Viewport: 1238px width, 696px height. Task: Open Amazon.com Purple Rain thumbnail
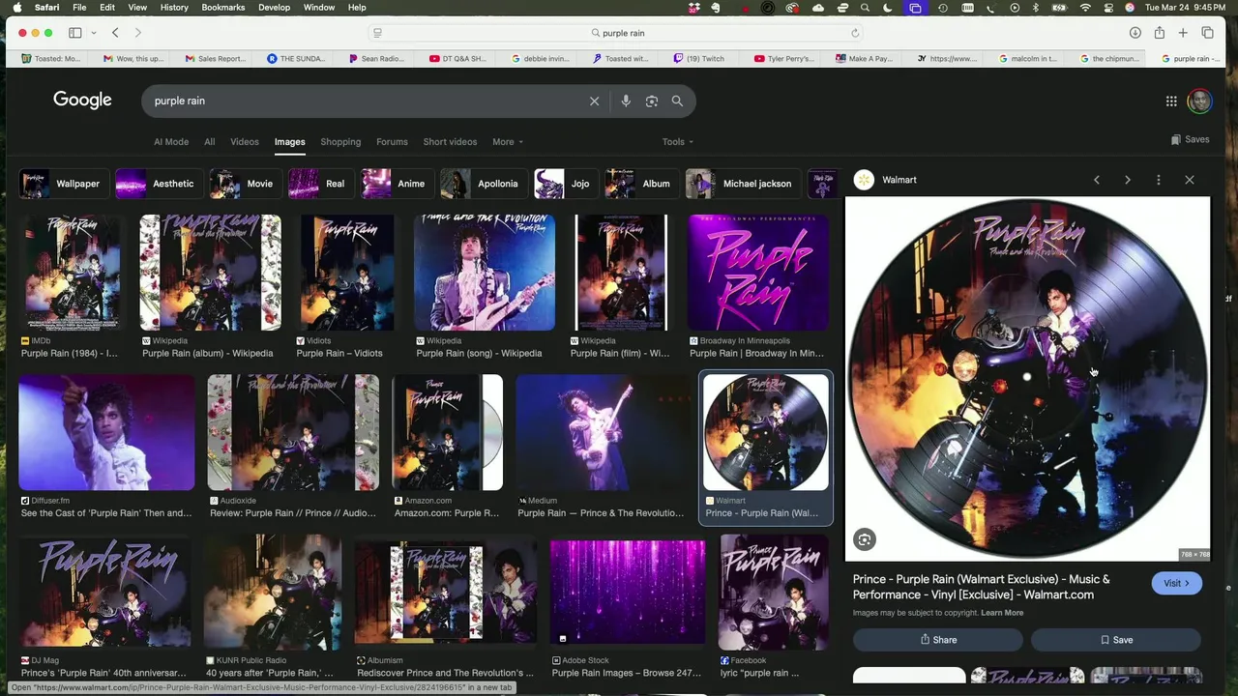coord(447,433)
